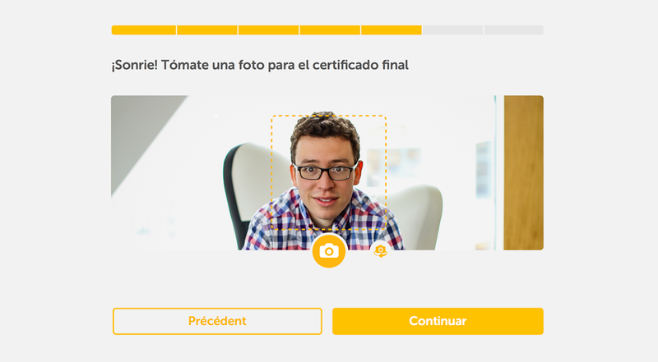Screen dimensions: 658x362
Task: Select the sixth gray progress segment
Action: click(x=453, y=30)
